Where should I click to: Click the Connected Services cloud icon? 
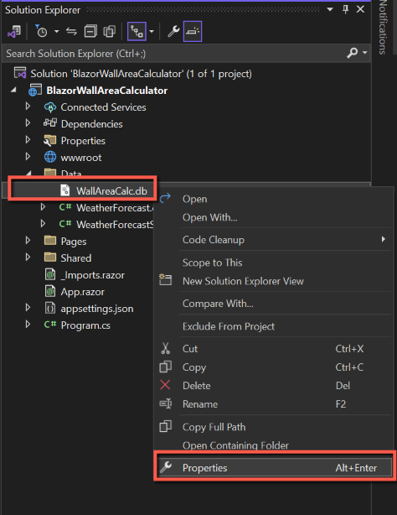pyautogui.click(x=50, y=107)
